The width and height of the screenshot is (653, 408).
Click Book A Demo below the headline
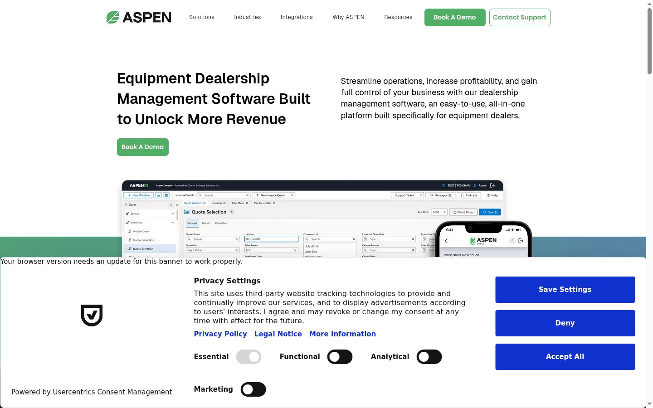[143, 147]
